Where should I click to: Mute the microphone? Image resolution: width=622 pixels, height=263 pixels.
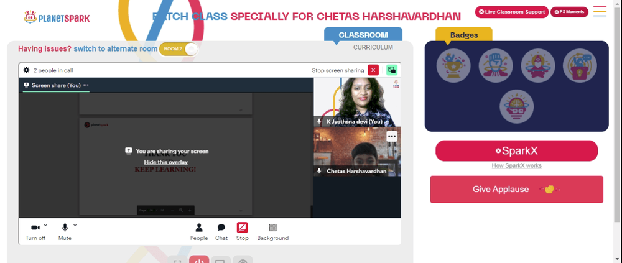tap(65, 232)
